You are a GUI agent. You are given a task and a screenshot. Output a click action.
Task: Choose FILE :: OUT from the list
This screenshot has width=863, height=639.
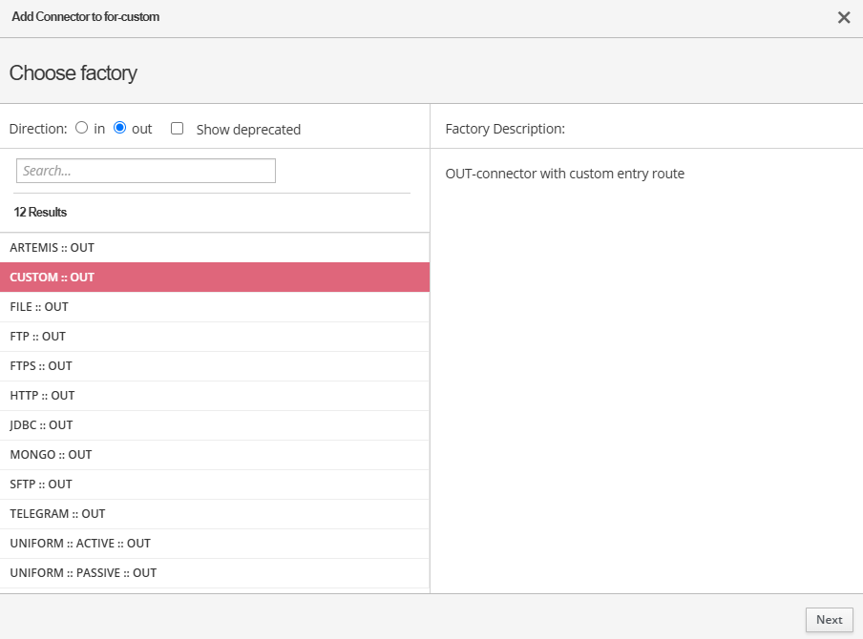(39, 307)
